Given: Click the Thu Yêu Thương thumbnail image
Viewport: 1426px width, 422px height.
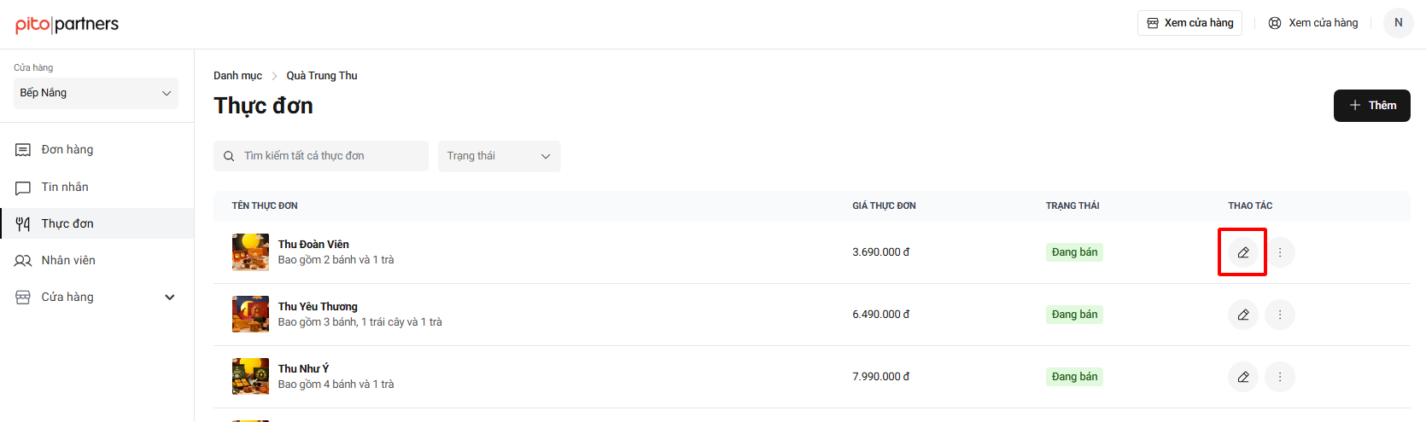Looking at the screenshot, I should click(x=250, y=315).
